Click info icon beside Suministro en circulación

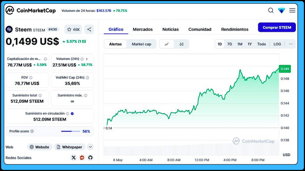[x=67, y=114]
